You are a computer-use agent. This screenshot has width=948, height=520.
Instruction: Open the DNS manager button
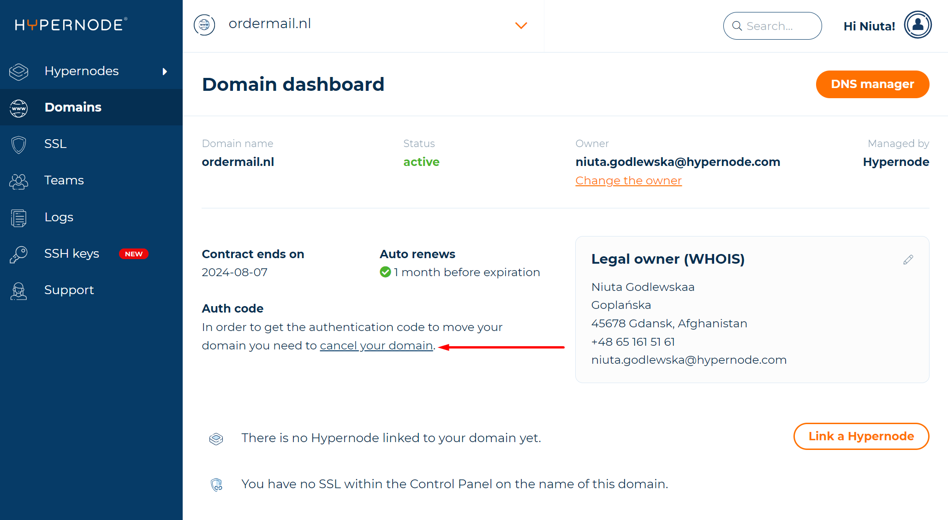tap(872, 84)
